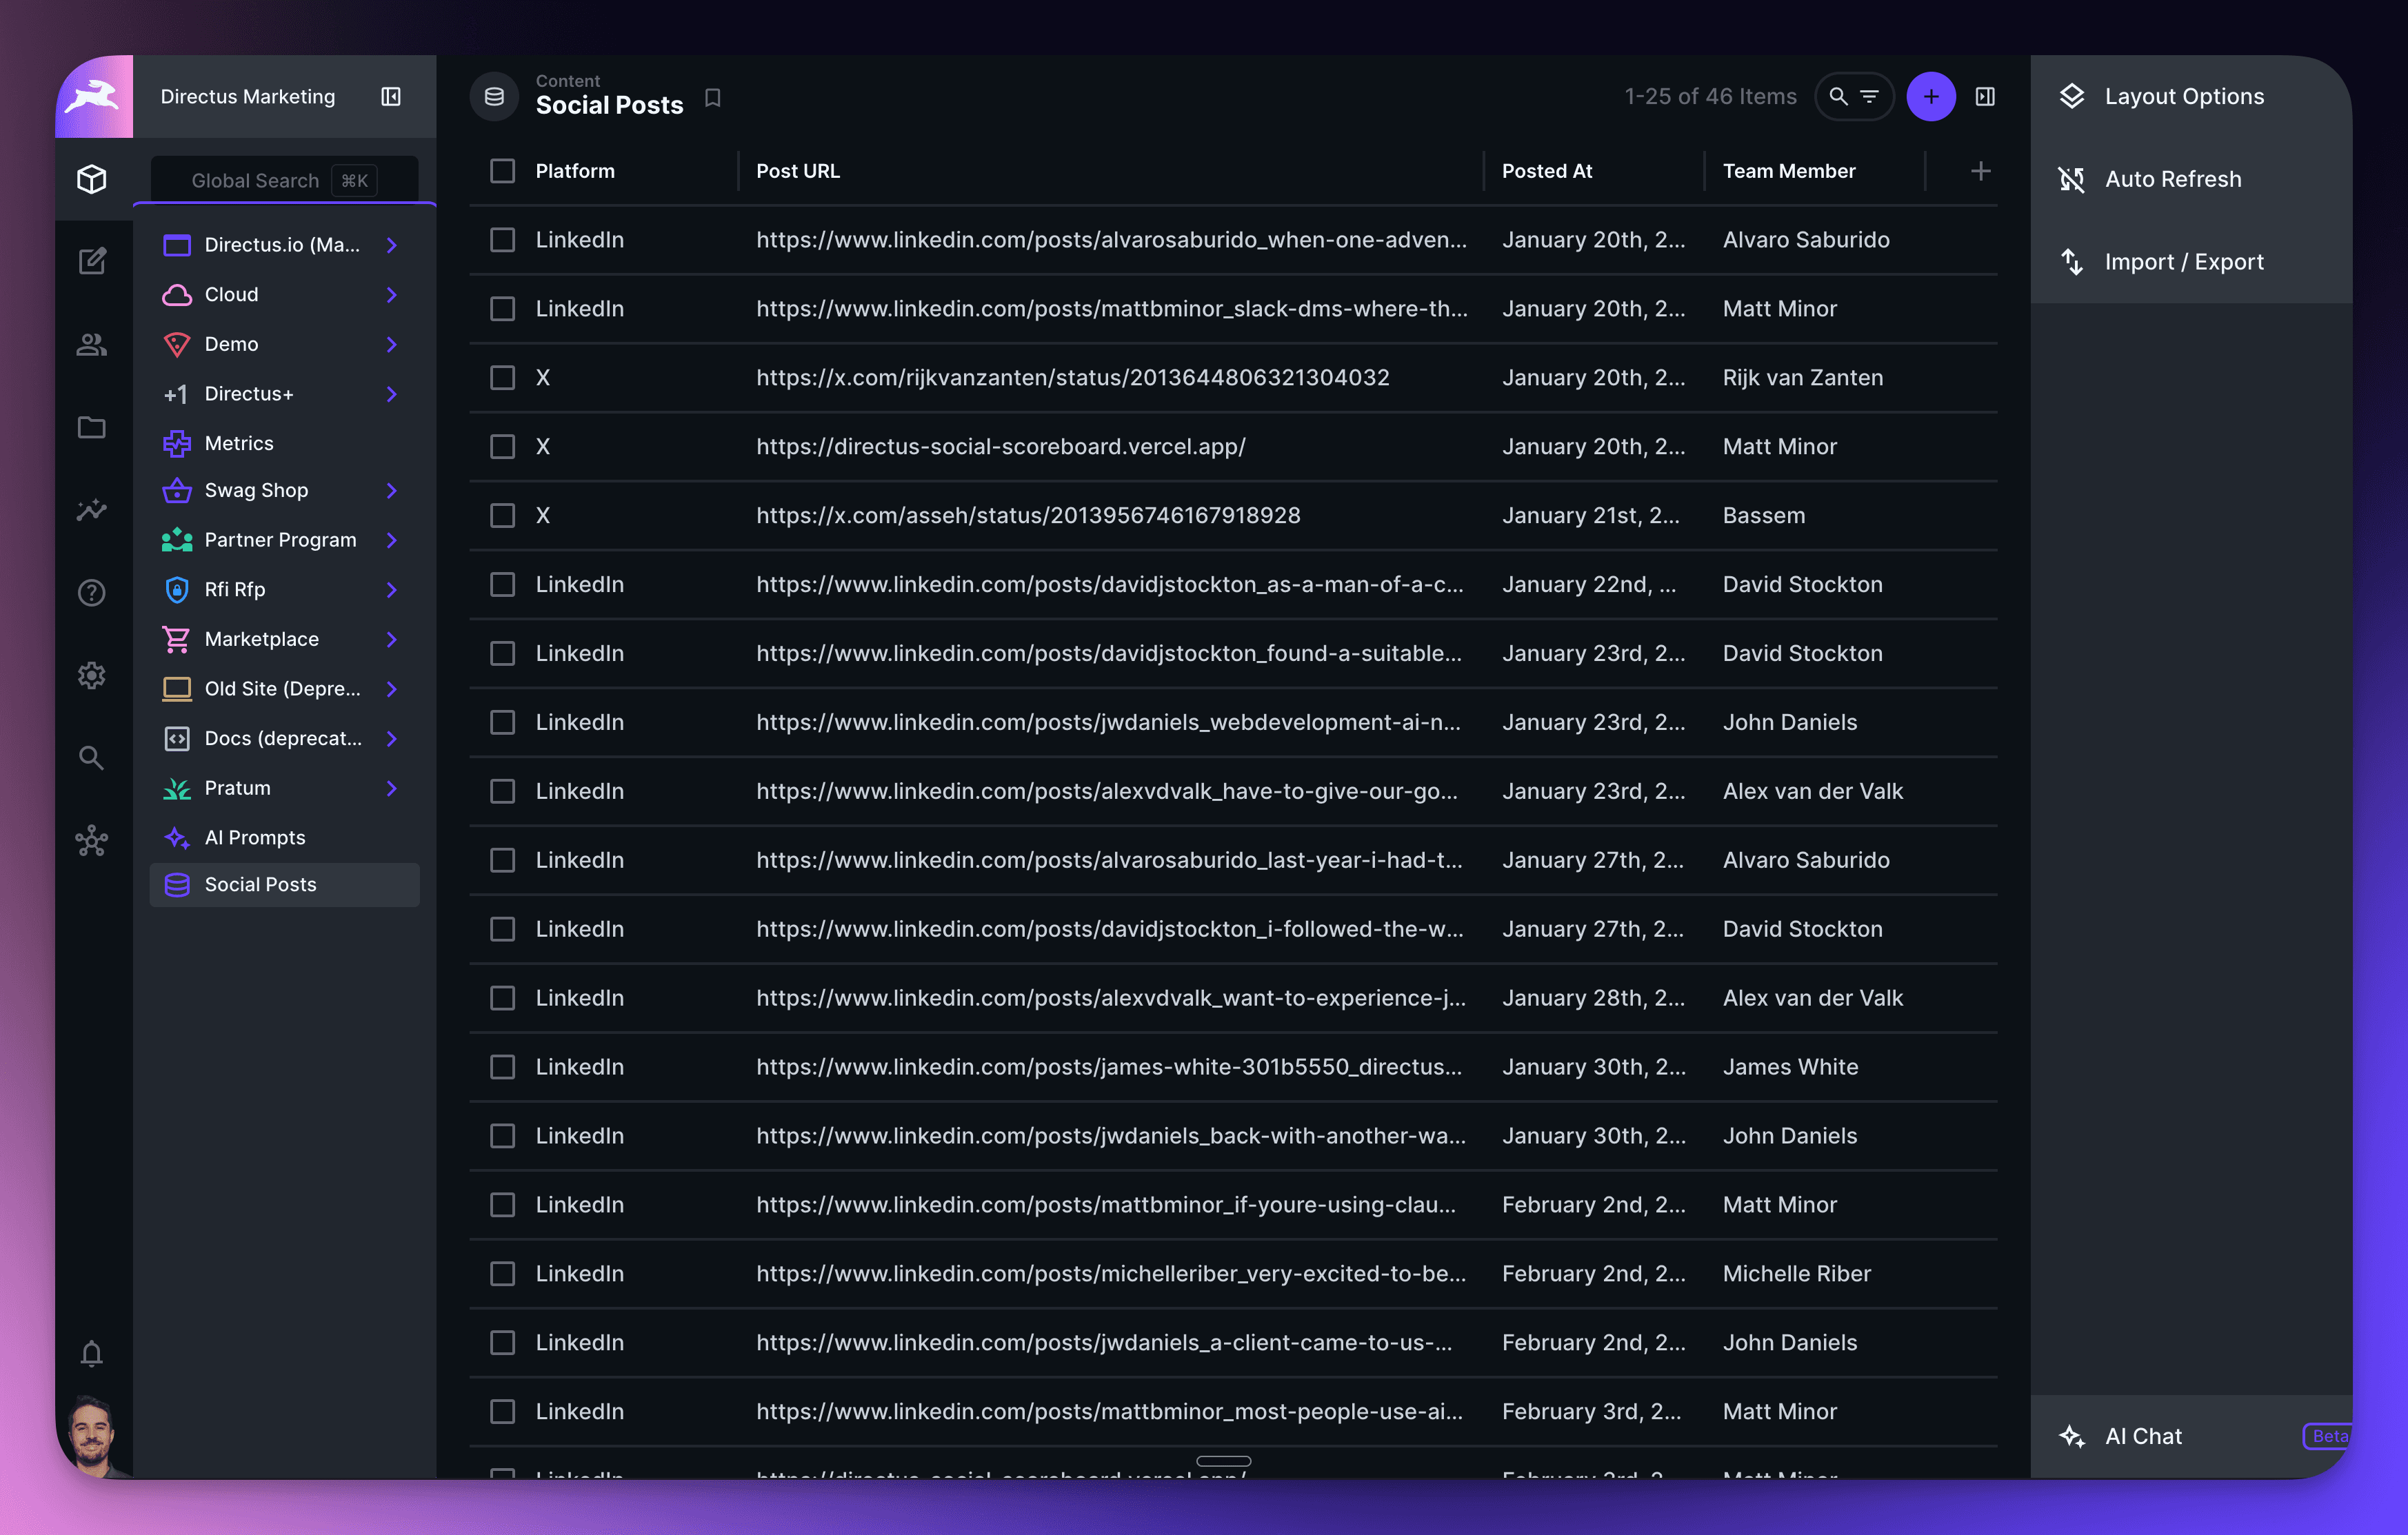Toggle the select-all checkbox in header
This screenshot has width=2408, height=1535.
click(503, 171)
